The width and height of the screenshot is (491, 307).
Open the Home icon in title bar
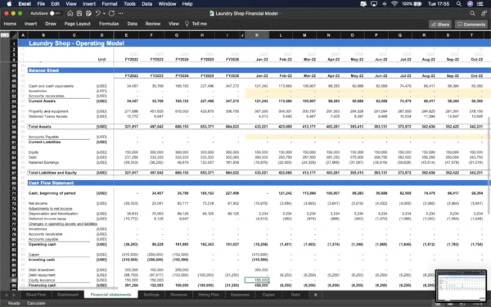pos(70,13)
